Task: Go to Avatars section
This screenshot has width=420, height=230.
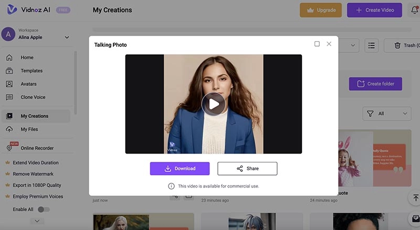Action: [30, 84]
